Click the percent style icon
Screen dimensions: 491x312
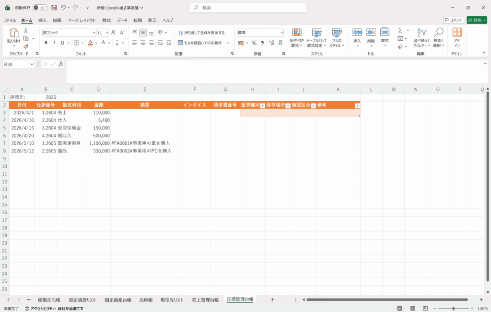click(x=254, y=43)
